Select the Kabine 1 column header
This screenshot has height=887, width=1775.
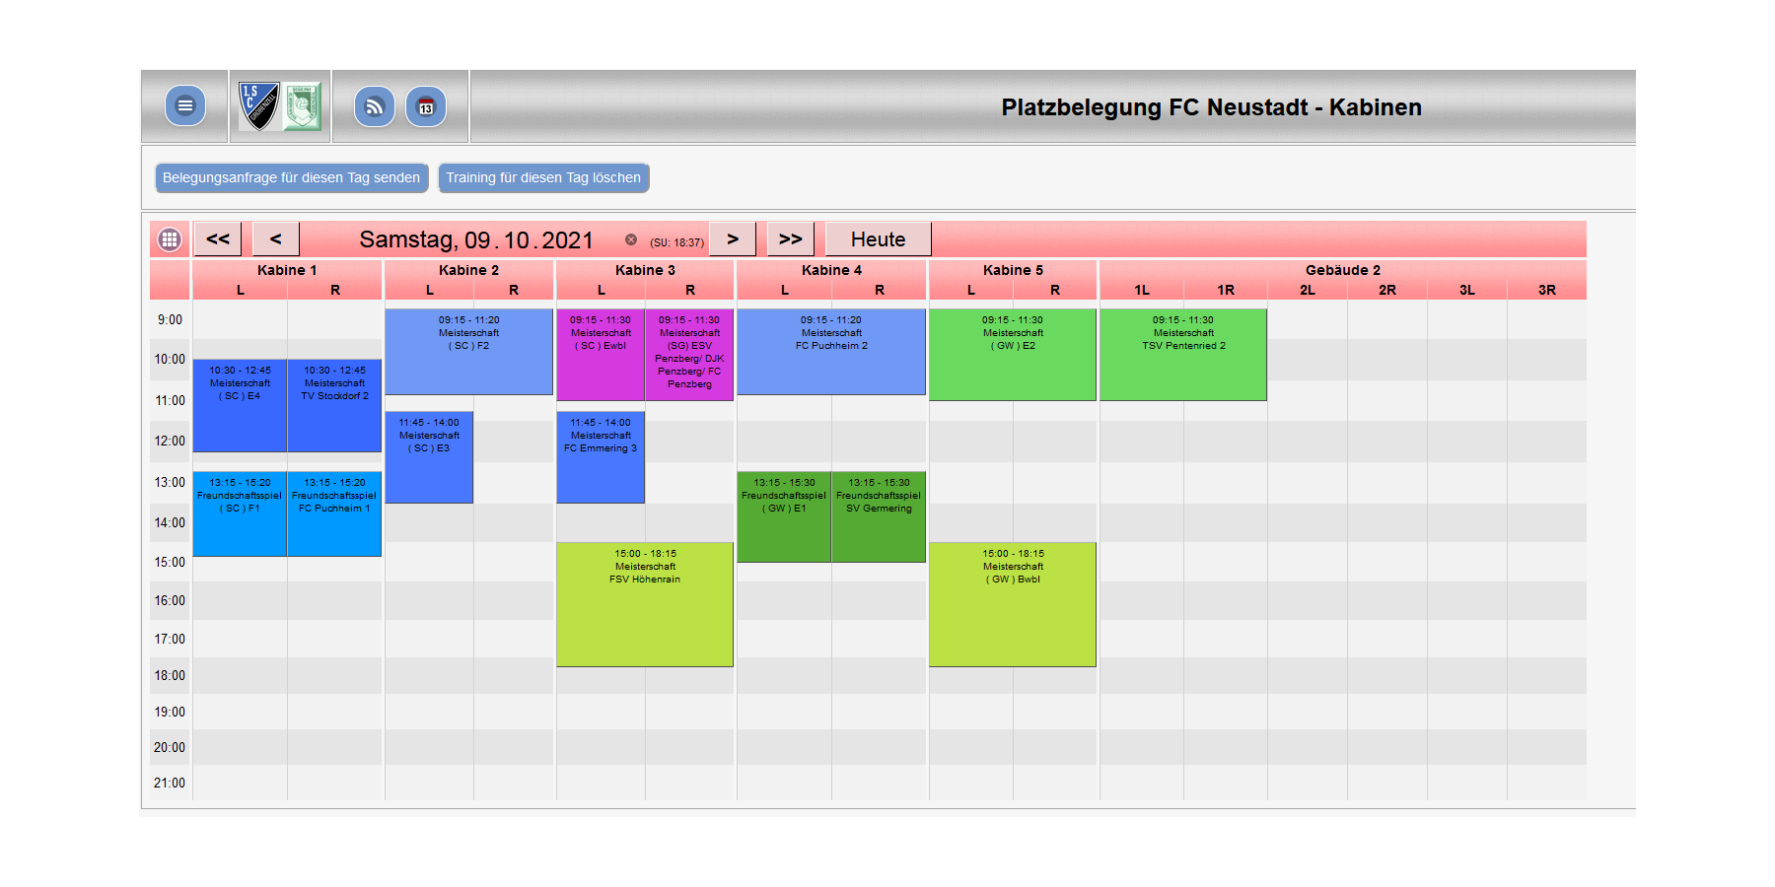pos(287,270)
